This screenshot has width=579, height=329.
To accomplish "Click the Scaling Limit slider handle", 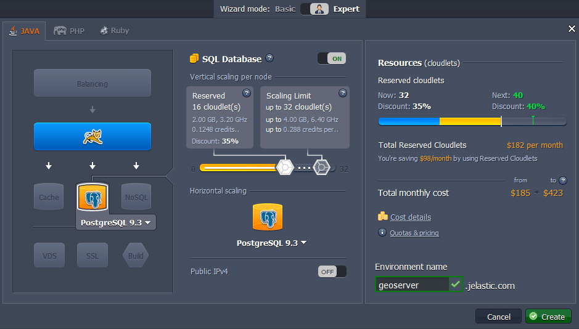I will 321,168.
